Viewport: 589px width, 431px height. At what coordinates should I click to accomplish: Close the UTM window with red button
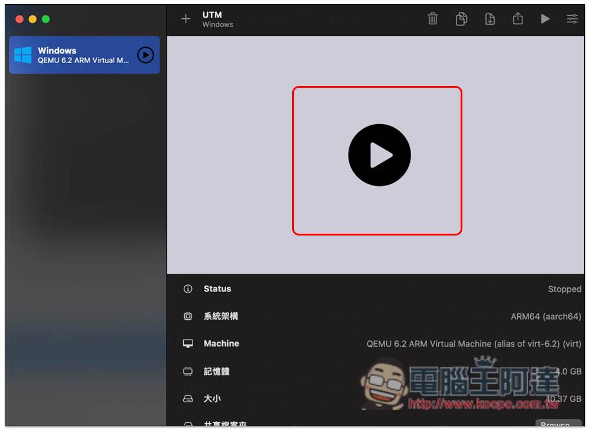click(19, 19)
